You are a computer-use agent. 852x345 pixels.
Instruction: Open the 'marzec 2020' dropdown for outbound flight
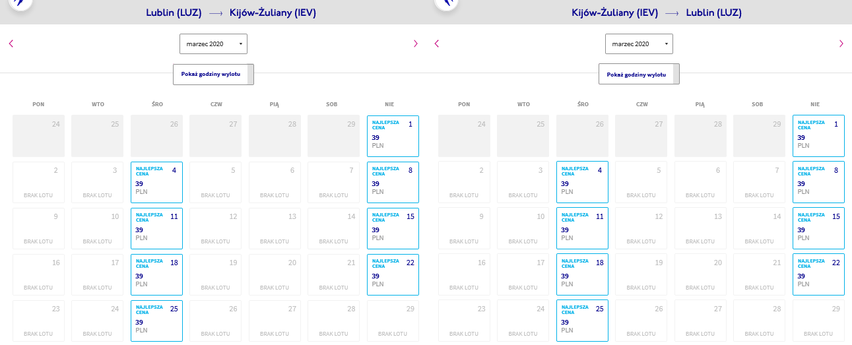213,44
